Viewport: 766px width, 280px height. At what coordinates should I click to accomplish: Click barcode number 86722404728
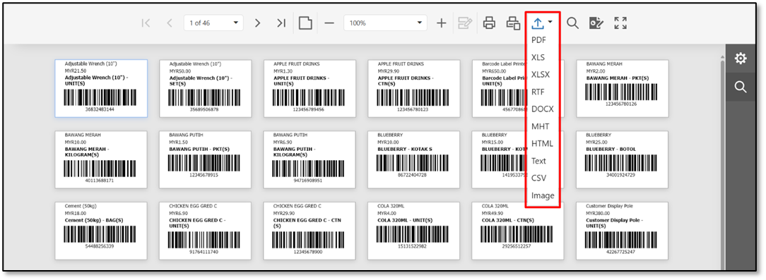(412, 175)
